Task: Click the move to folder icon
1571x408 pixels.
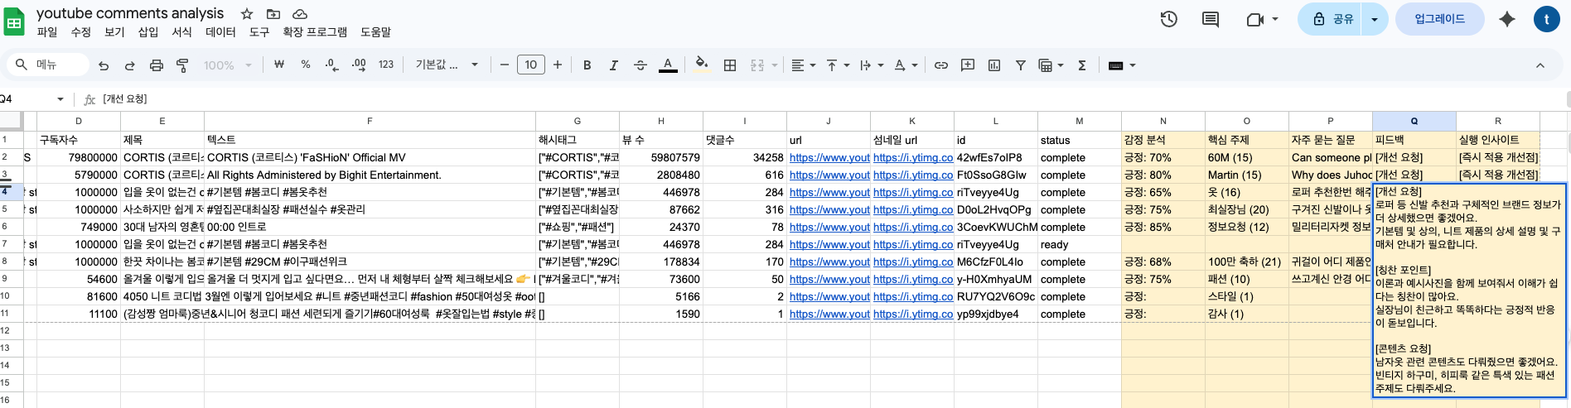Action: pos(273,14)
